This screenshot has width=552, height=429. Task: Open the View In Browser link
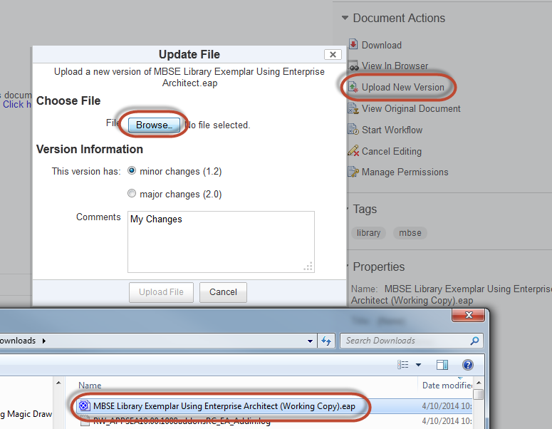(395, 66)
